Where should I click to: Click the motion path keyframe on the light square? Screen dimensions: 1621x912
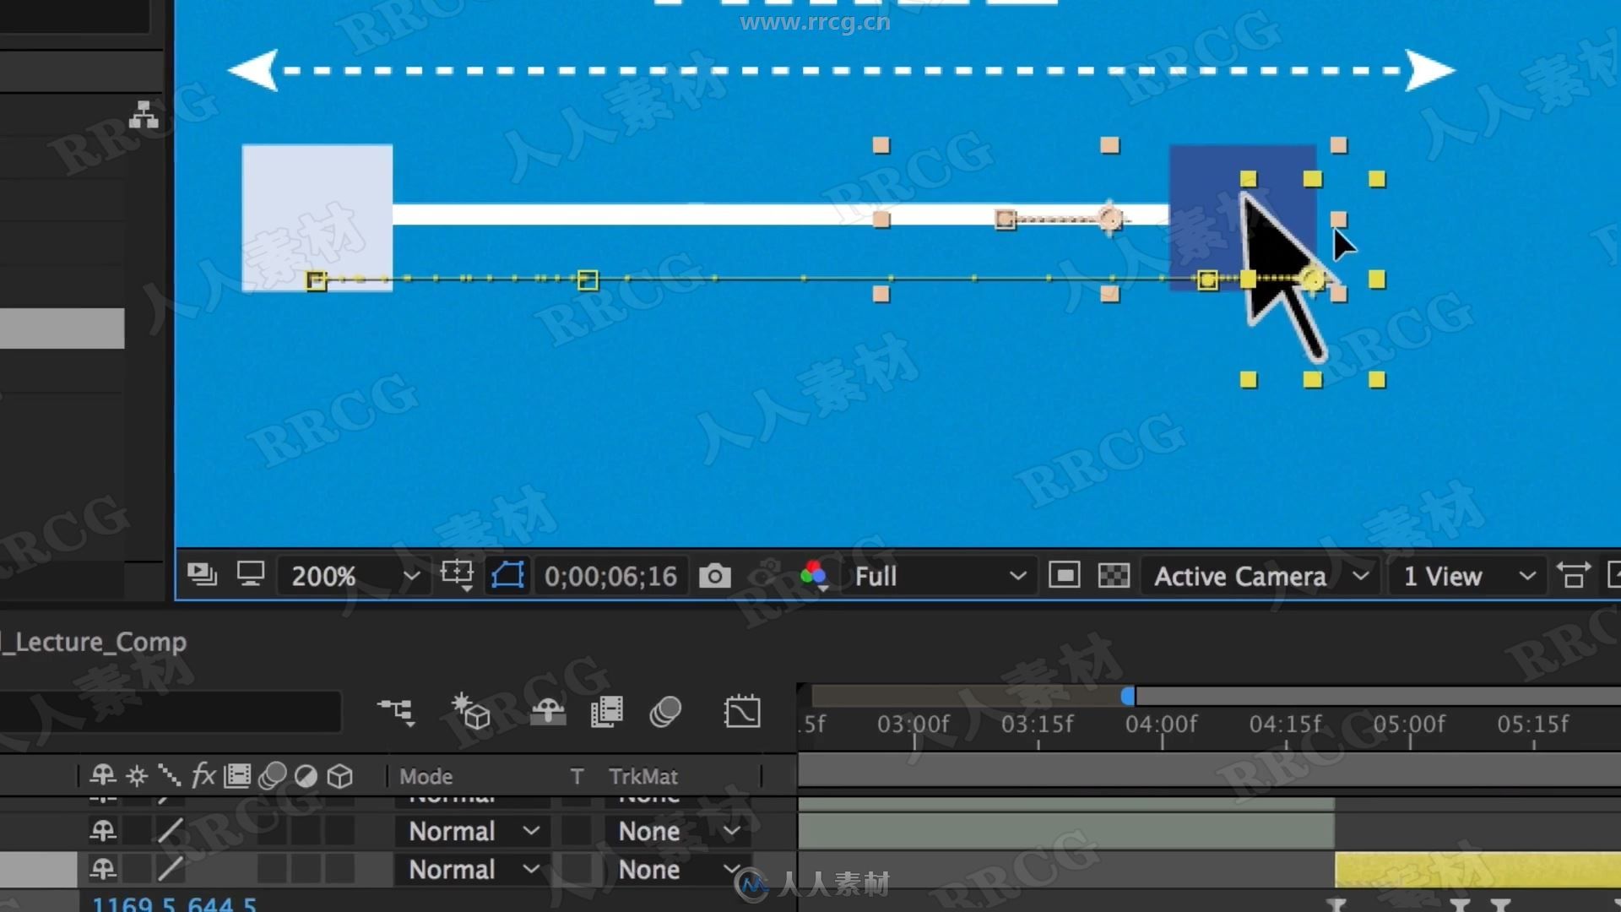316,280
